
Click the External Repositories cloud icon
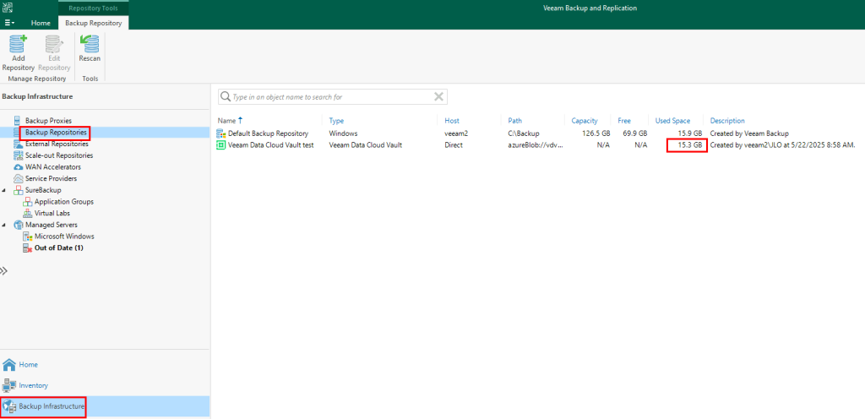(19, 144)
